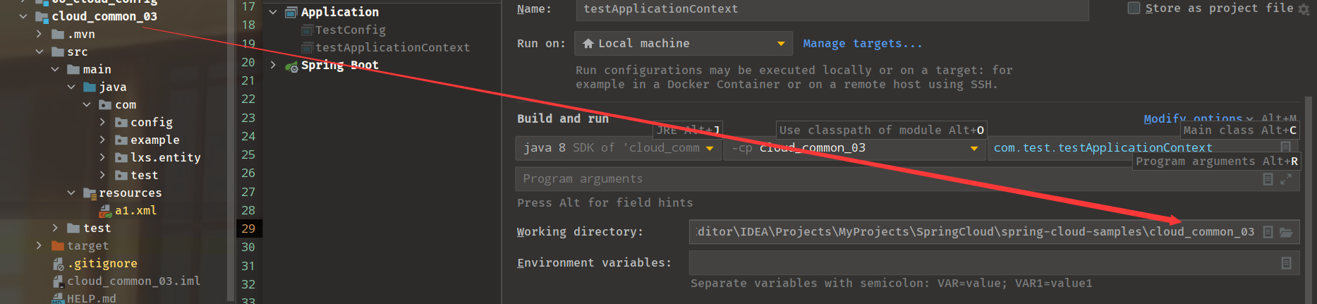Click the gear icon beside Store as project file
The image size is (1317, 304).
pyautogui.click(x=1304, y=9)
